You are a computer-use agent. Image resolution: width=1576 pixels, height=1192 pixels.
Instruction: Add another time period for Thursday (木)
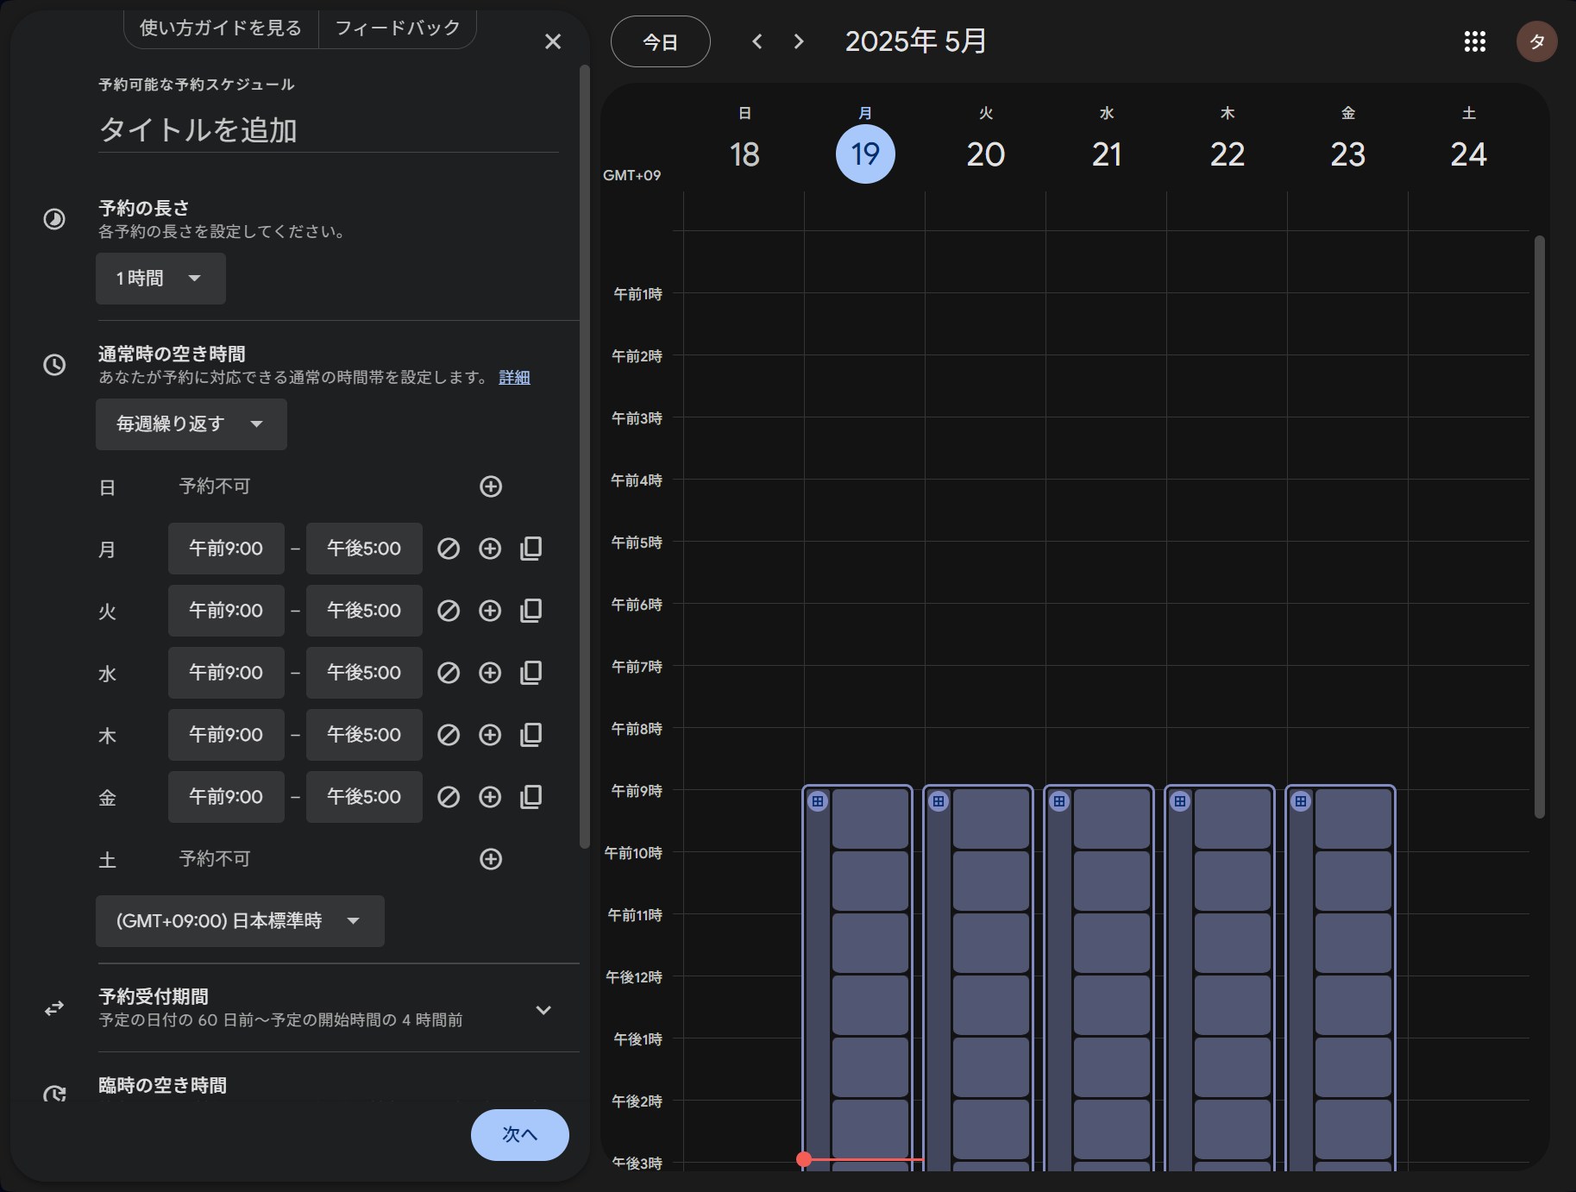[x=490, y=735]
